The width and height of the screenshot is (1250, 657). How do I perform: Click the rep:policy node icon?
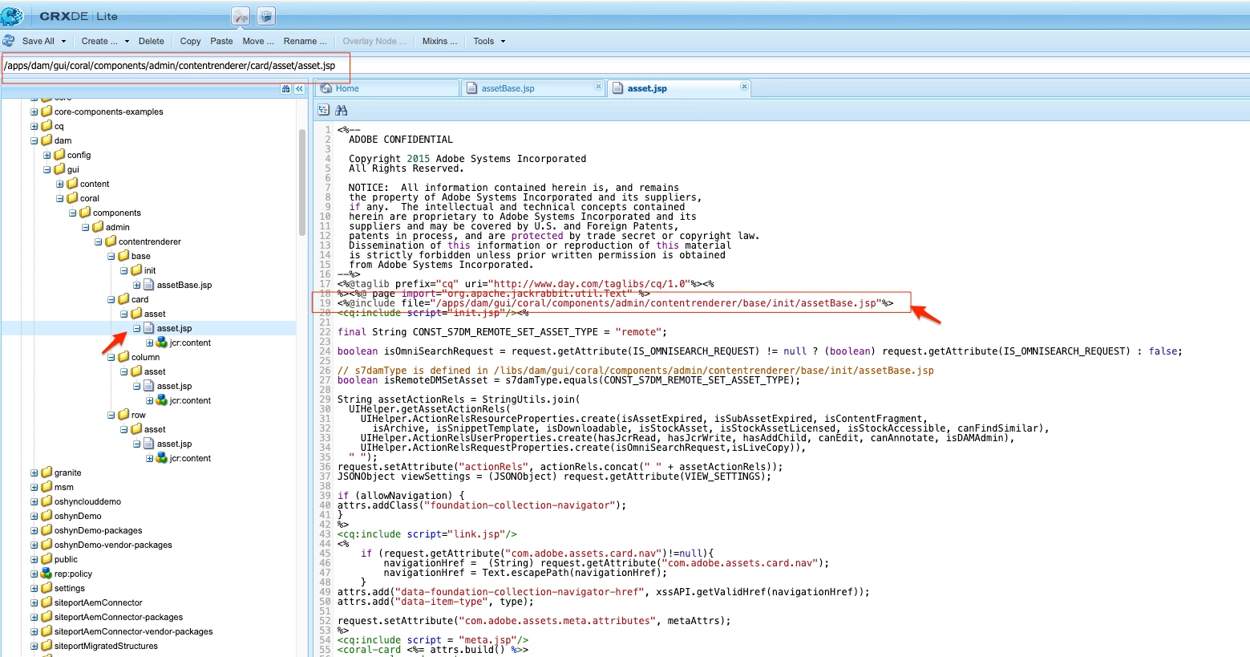[x=47, y=574]
